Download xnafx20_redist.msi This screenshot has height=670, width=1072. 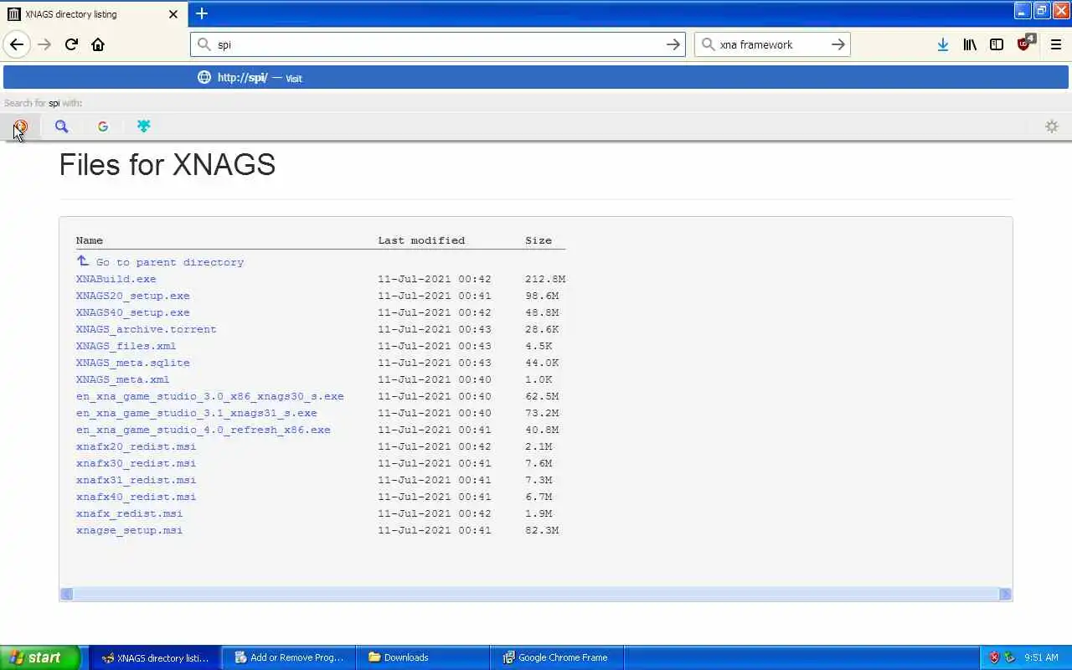point(136,446)
